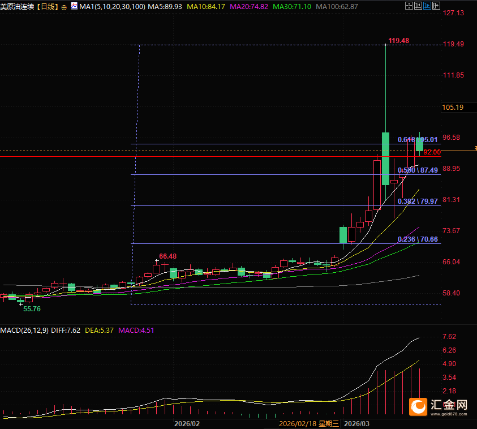Click the axis-with-skip-back icon in top toolbar
Image resolution: width=477 pixels, height=429 pixels.
click(418, 6)
